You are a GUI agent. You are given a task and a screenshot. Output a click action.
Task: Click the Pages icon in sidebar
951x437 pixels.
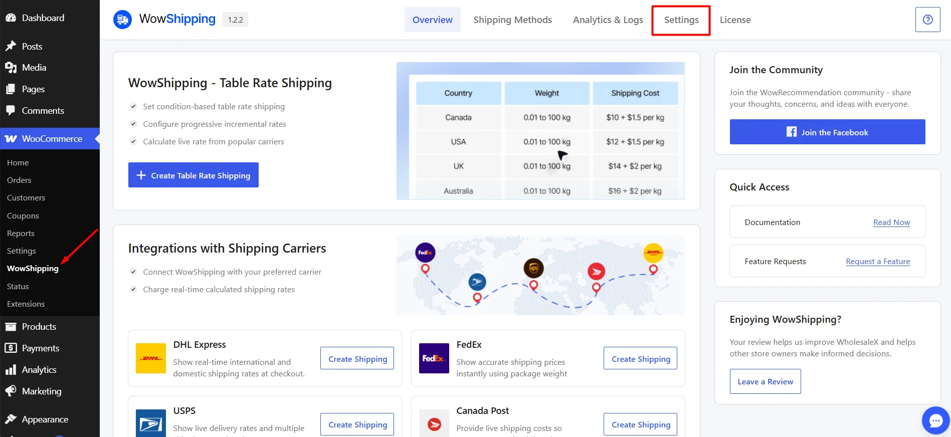pos(11,89)
